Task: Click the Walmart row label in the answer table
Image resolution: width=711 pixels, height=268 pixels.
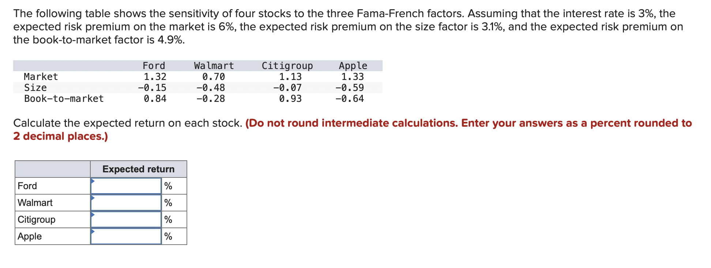Action: tap(34, 203)
